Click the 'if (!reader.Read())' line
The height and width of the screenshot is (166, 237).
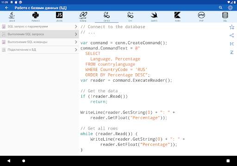click(104, 96)
